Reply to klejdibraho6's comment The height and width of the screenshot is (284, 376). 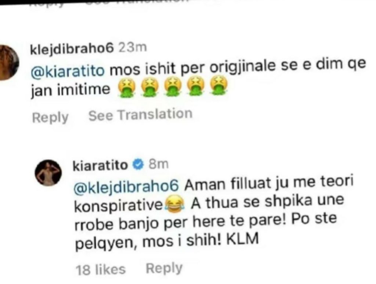50,117
